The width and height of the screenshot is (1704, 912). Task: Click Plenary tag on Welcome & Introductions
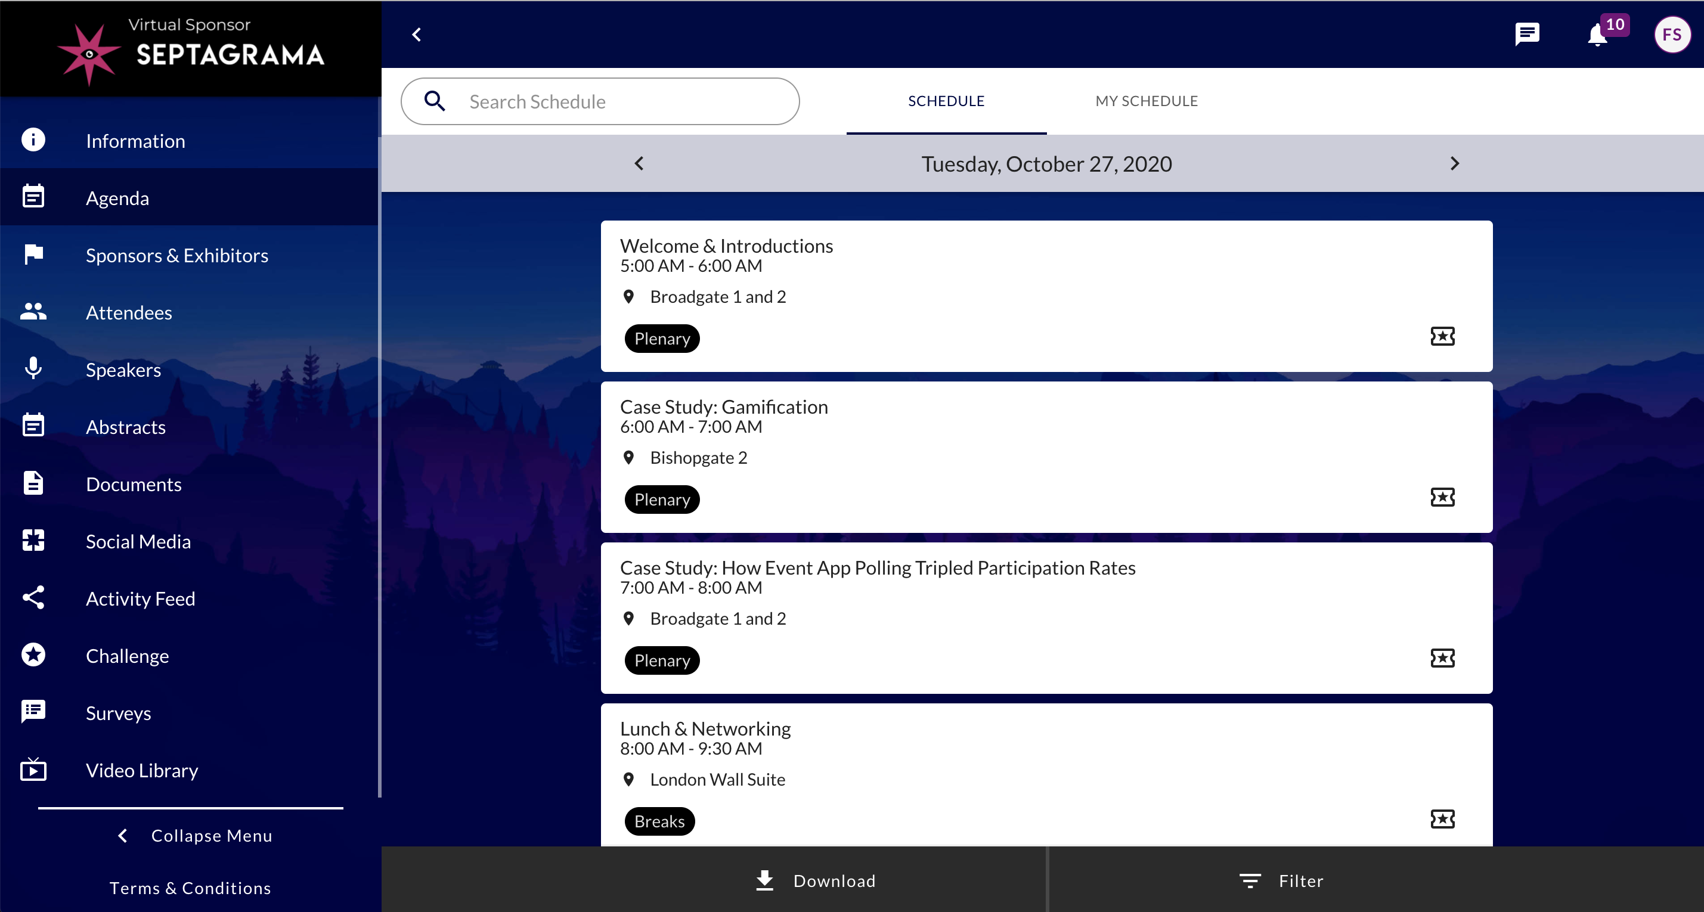(x=662, y=339)
